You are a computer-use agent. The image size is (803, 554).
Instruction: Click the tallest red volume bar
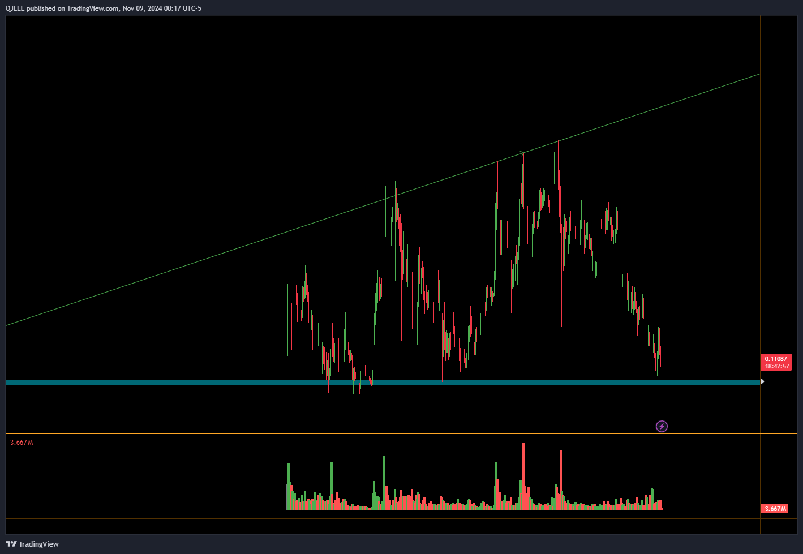(x=523, y=476)
